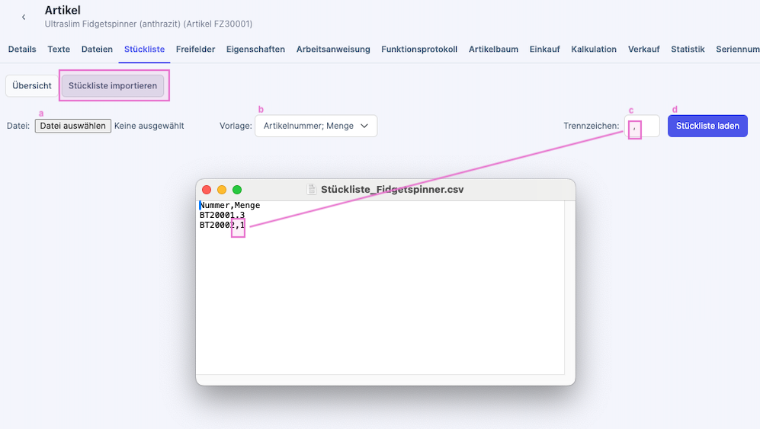Viewport: 760px width, 429px height.
Task: Click the Übersicht button
Action: [x=32, y=86]
